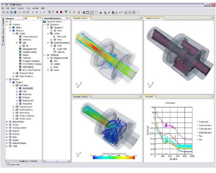Select the Representations tree node
The width and height of the screenshot is (216, 173).
(19, 143)
